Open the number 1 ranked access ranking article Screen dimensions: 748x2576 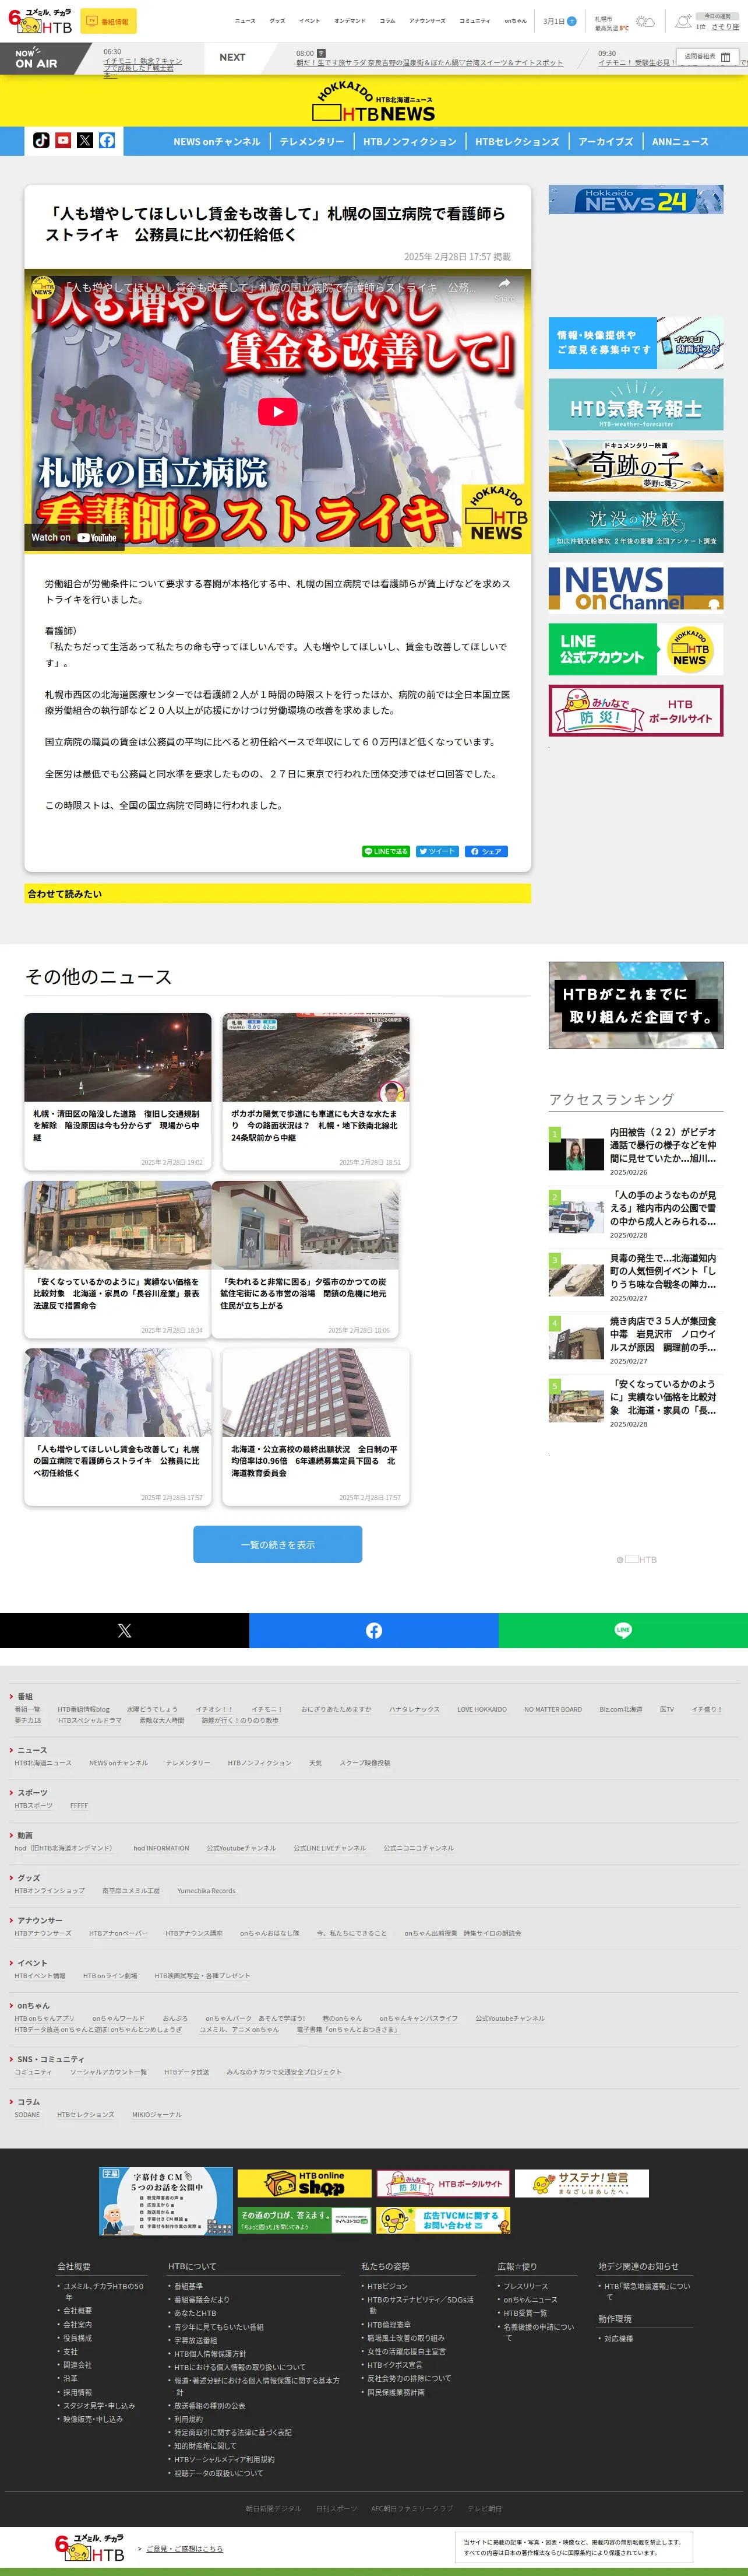pyautogui.click(x=662, y=1145)
